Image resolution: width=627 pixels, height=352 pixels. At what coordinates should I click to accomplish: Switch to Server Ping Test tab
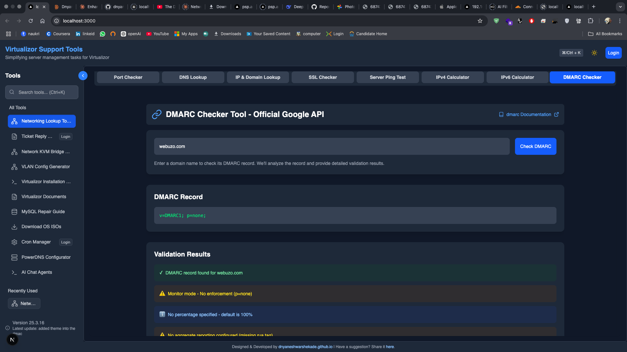click(388, 77)
